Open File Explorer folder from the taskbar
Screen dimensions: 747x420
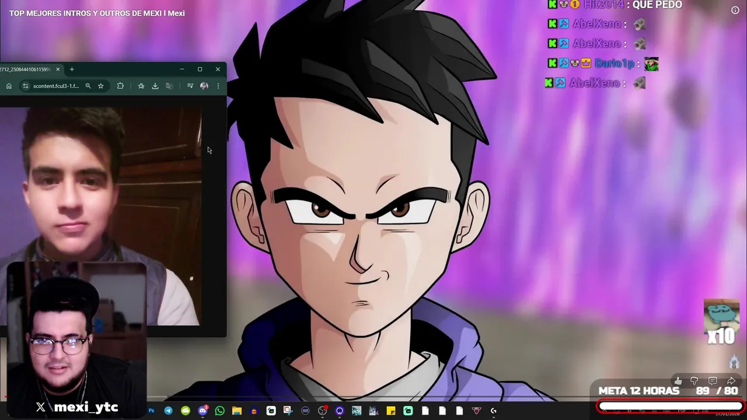(236, 411)
